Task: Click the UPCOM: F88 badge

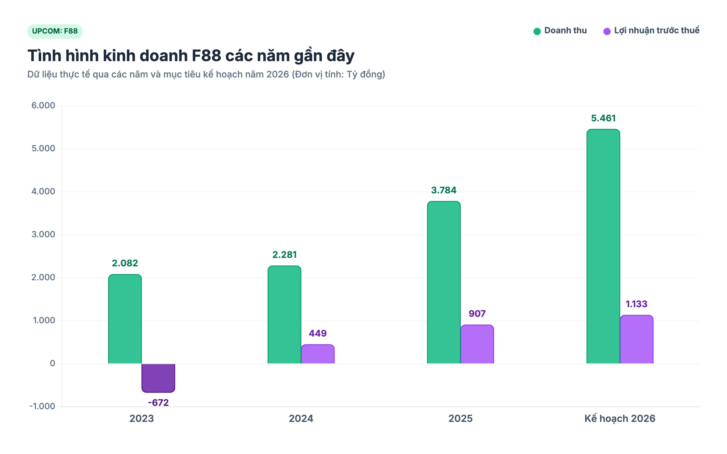Action: [55, 31]
